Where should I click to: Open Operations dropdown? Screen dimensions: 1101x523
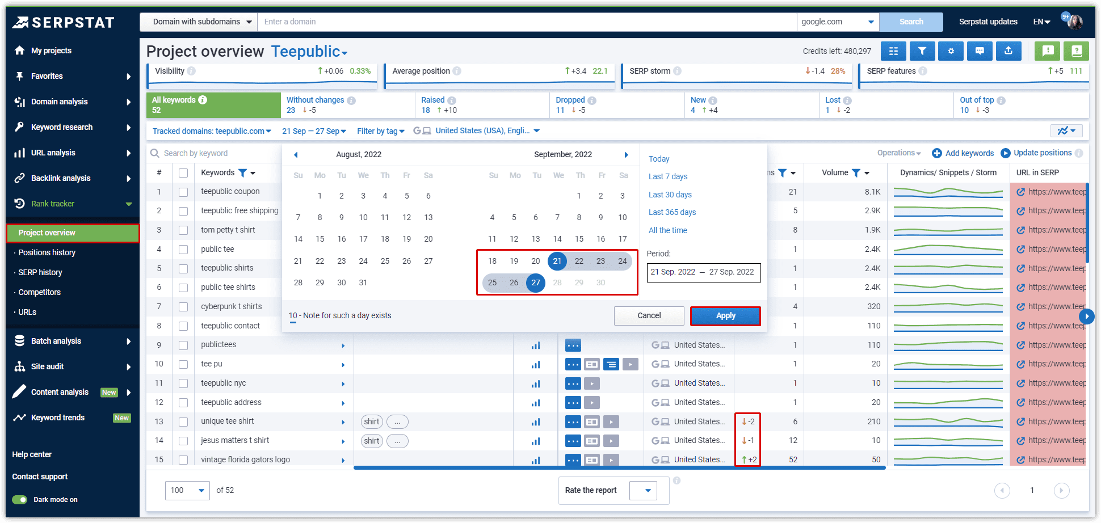(899, 153)
